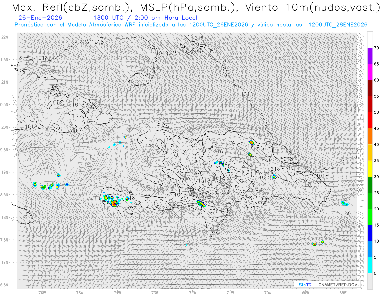
Task: Click the "5" value on the colorbar
Action: click(375, 257)
